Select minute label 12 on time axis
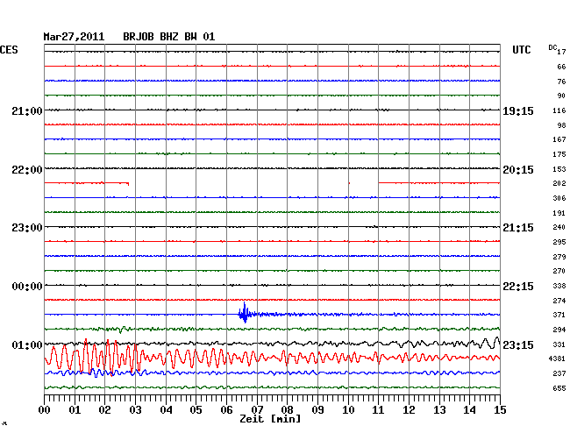 [409, 410]
